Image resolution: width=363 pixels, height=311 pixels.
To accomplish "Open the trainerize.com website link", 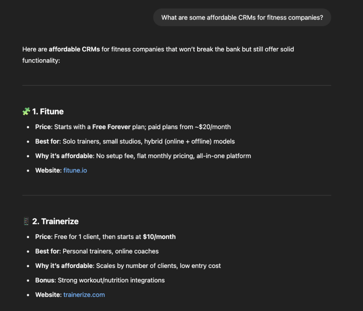I will click(84, 295).
